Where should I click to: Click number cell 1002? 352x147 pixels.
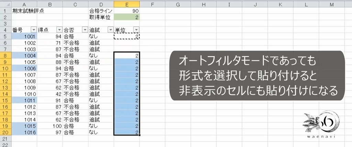[x=24, y=43]
